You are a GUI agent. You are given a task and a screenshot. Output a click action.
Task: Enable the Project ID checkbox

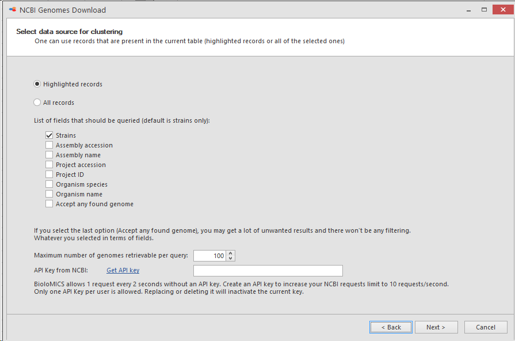click(x=49, y=175)
